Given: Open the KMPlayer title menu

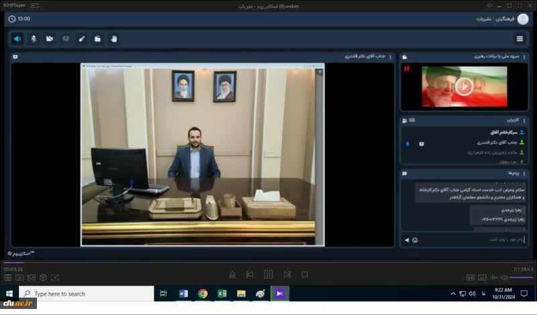Looking at the screenshot, I should click(x=16, y=5).
